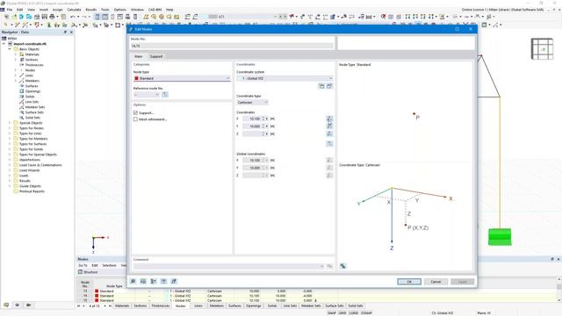Click the Cancel button

point(436,282)
